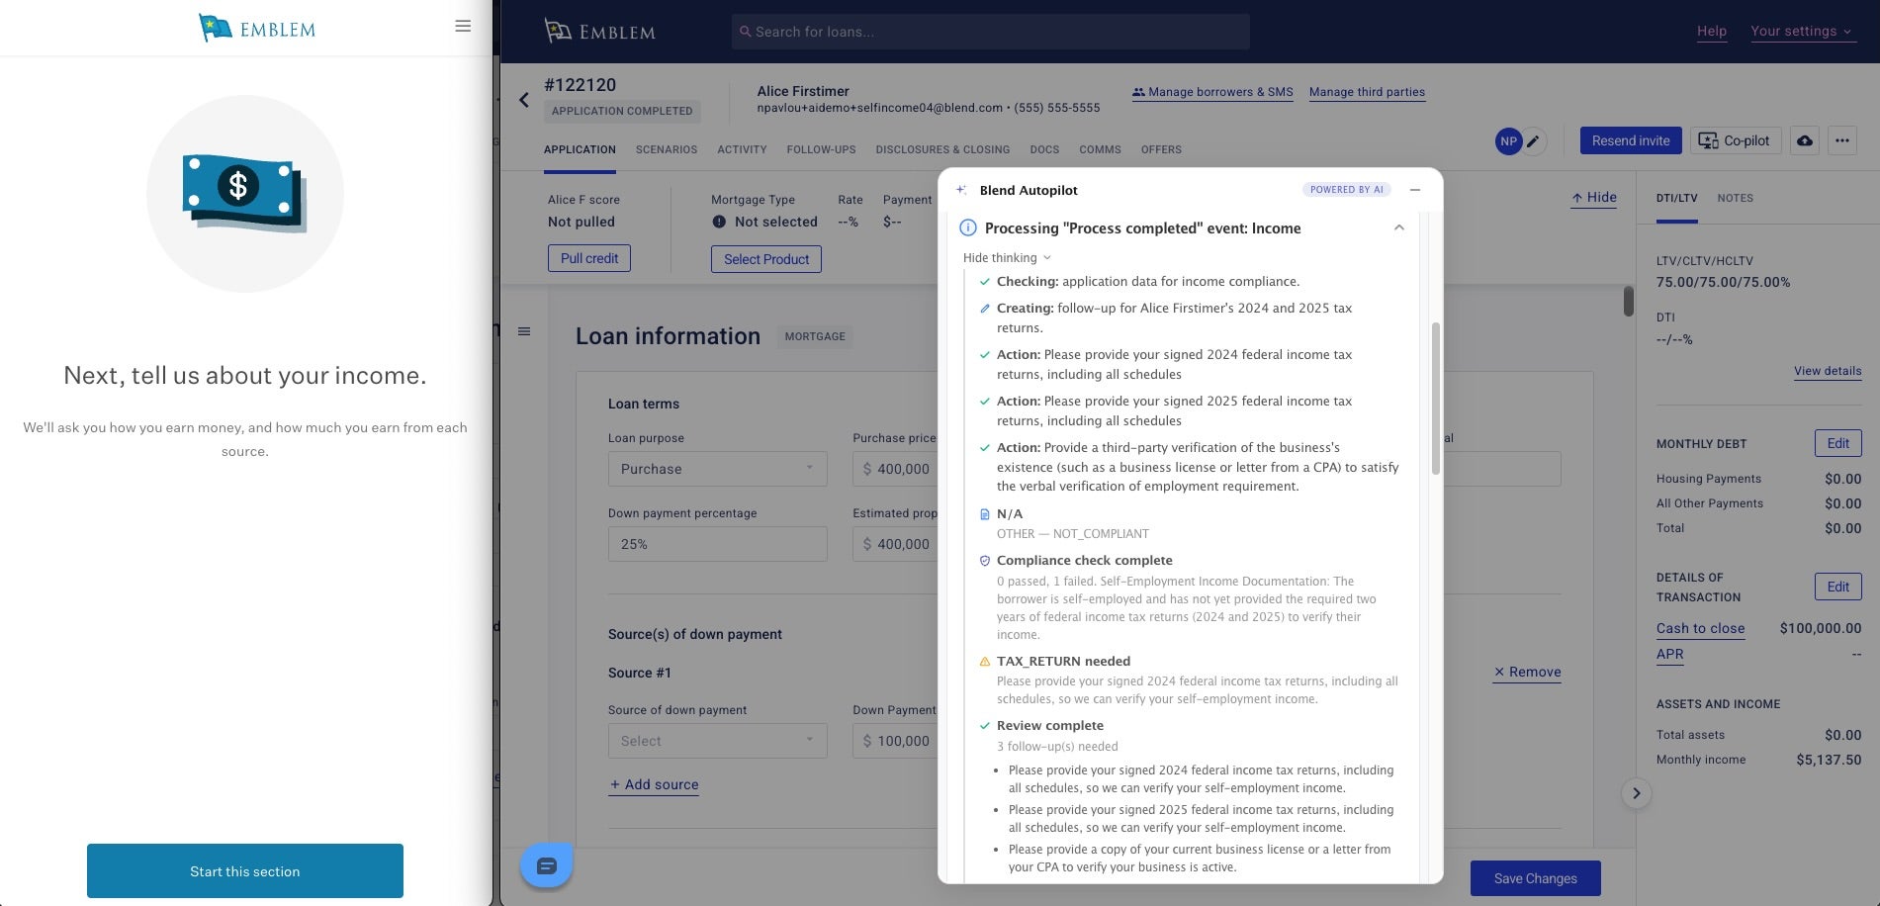Open the Source of down payment dropdown
The width and height of the screenshot is (1880, 906).
[x=717, y=741]
